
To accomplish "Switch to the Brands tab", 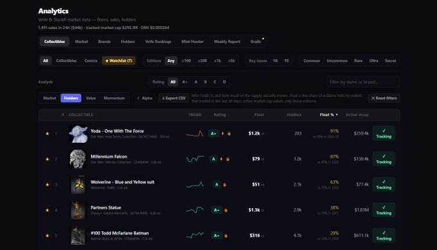I will click(104, 42).
